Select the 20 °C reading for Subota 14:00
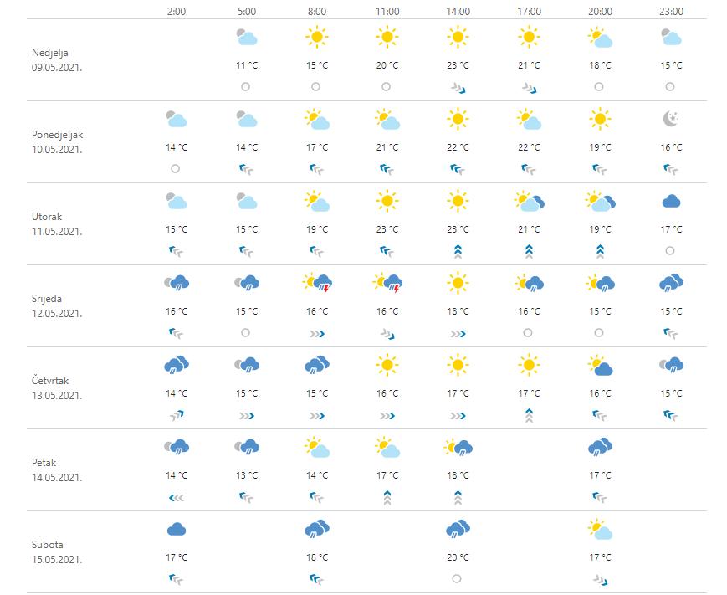 (x=458, y=557)
